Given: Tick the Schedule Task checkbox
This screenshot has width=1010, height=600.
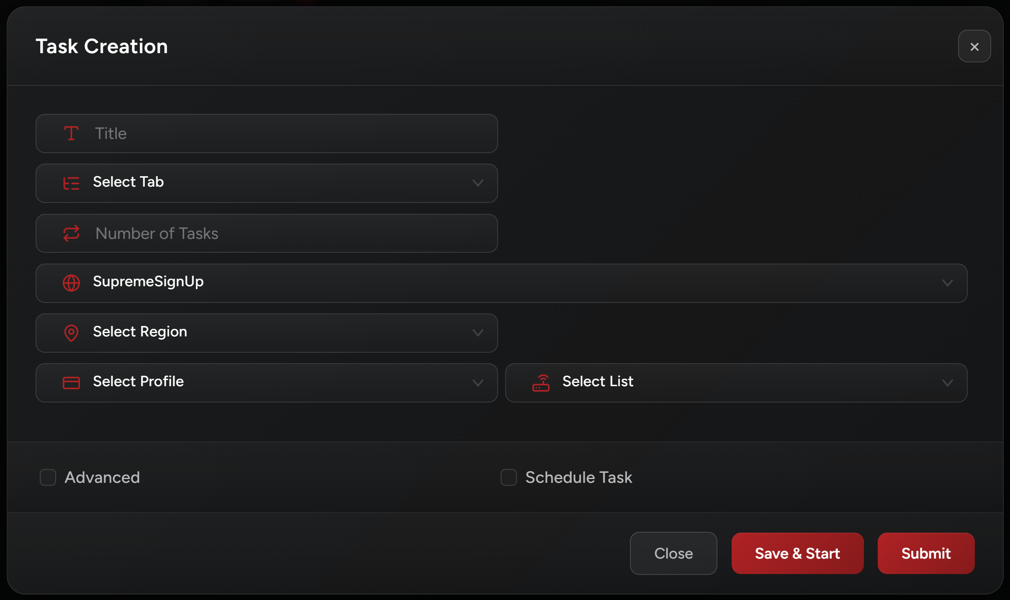Looking at the screenshot, I should pos(509,477).
